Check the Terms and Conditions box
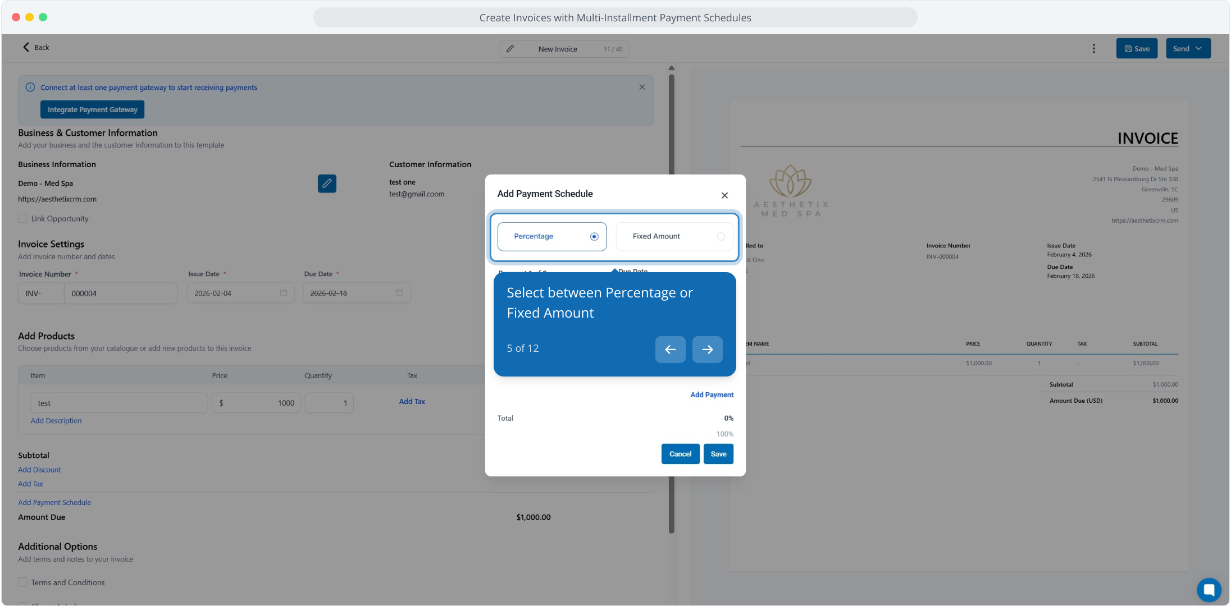Viewport: 1231px width, 606px height. pos(23,582)
